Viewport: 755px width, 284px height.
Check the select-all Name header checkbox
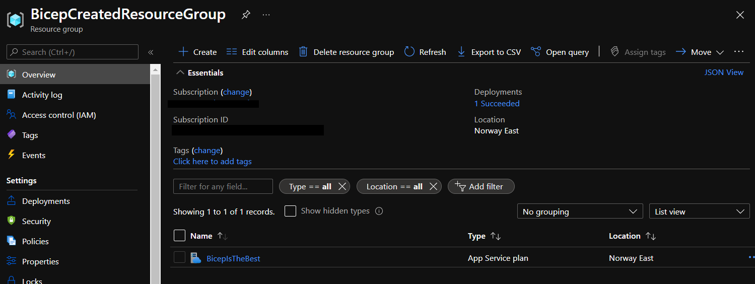coord(179,236)
